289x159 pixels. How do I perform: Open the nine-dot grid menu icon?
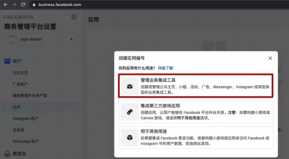[74, 17]
